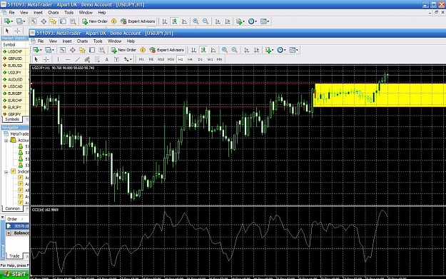Close Terminal panel with small x
Screen dimensions: 446x279
coord(2,218)
